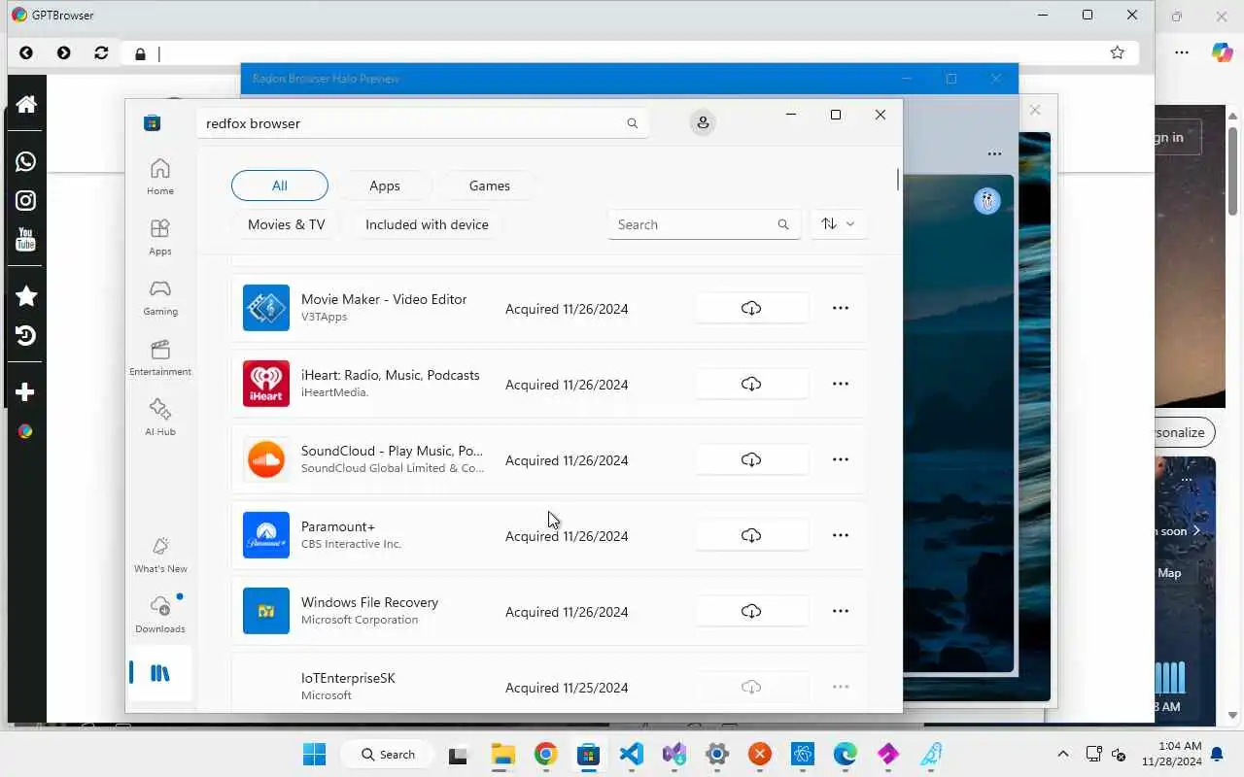Open Gaming section in Store sidebar

click(x=160, y=297)
